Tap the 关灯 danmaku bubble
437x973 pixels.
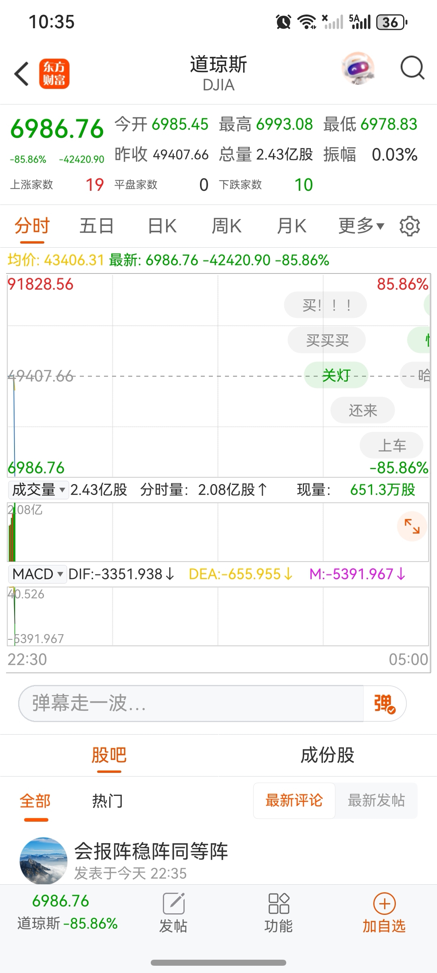click(336, 375)
